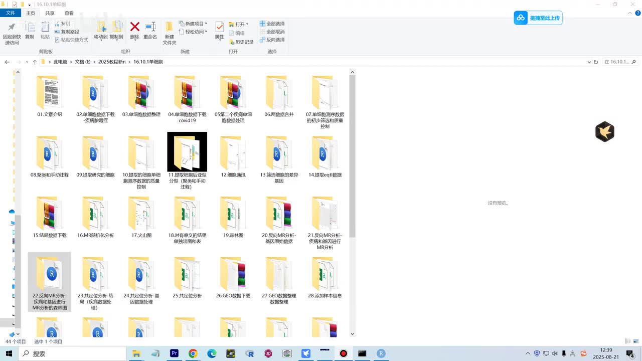Click the Up one level arrow
642x361 pixels.
tap(35, 62)
